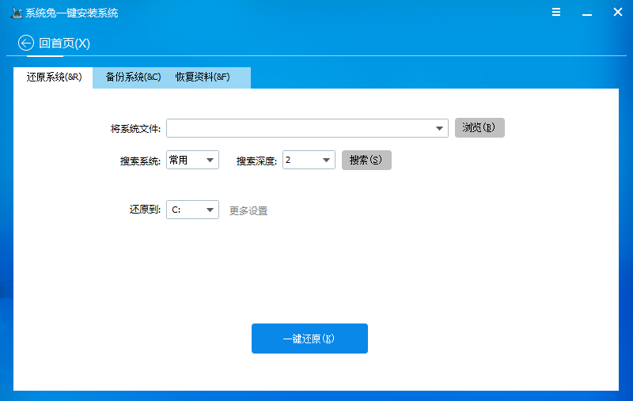Expand the 搜索深度 dropdown showing 2
This screenshot has width=633, height=401.
click(x=309, y=160)
